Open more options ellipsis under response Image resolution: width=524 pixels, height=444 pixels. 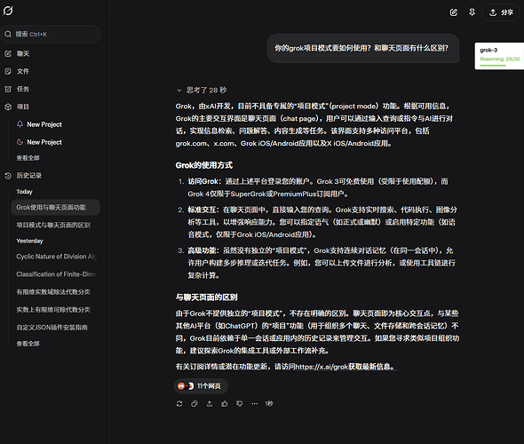(255, 404)
